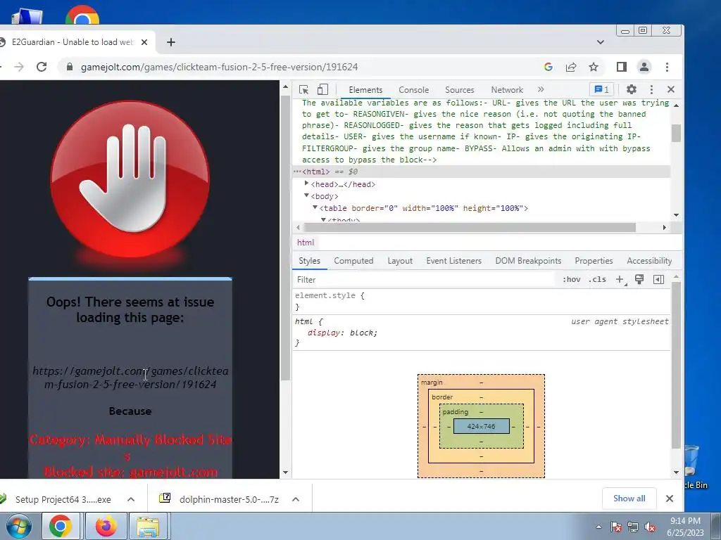The image size is (721, 540).
Task: Click the muted volume tray icon
Action: pyautogui.click(x=650, y=527)
